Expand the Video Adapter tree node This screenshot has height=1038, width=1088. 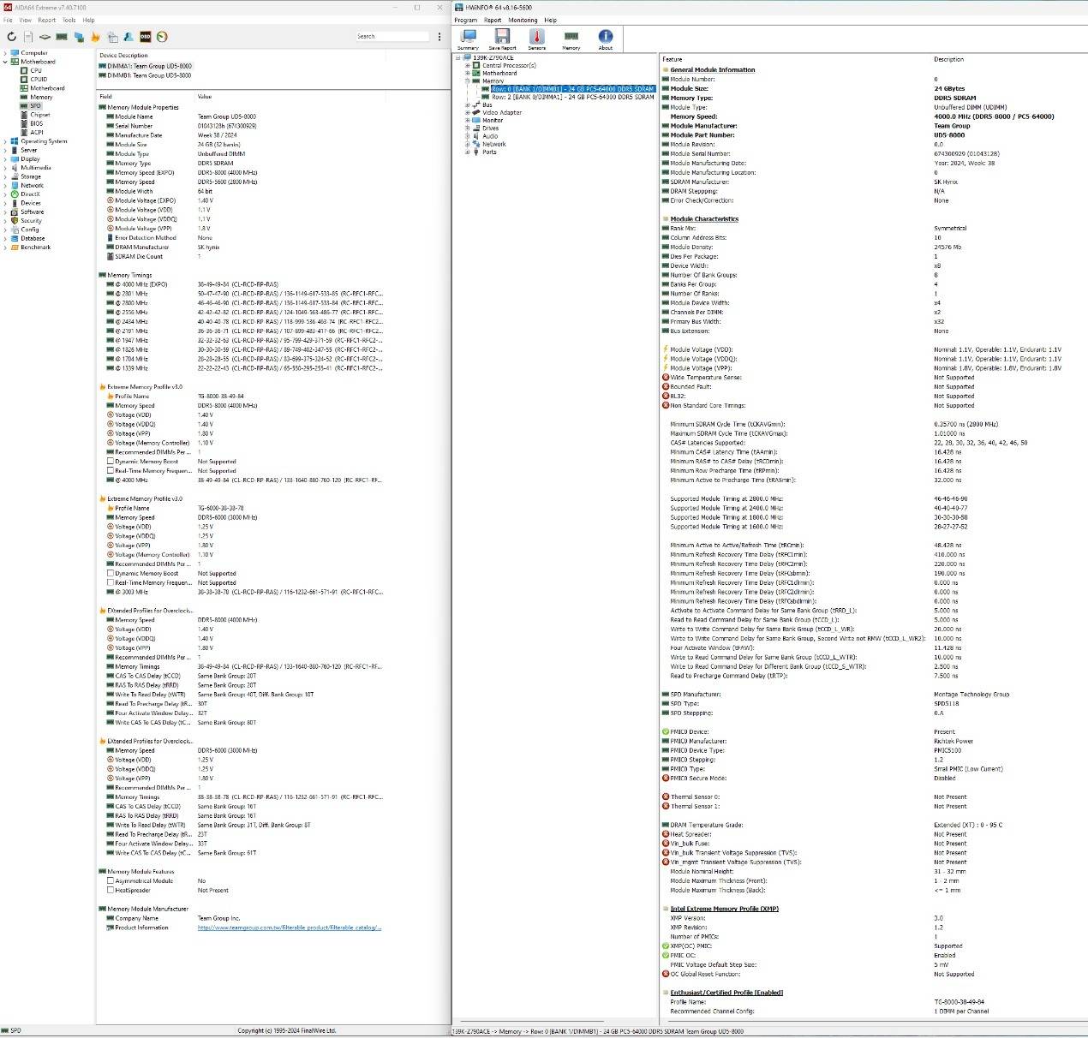[x=468, y=112]
